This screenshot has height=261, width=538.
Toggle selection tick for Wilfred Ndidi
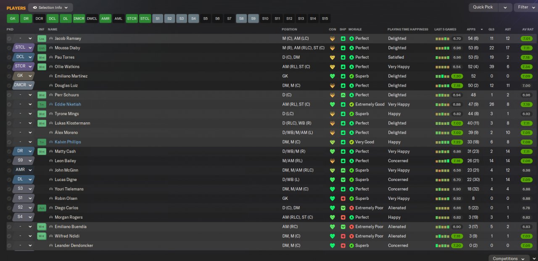9,236
